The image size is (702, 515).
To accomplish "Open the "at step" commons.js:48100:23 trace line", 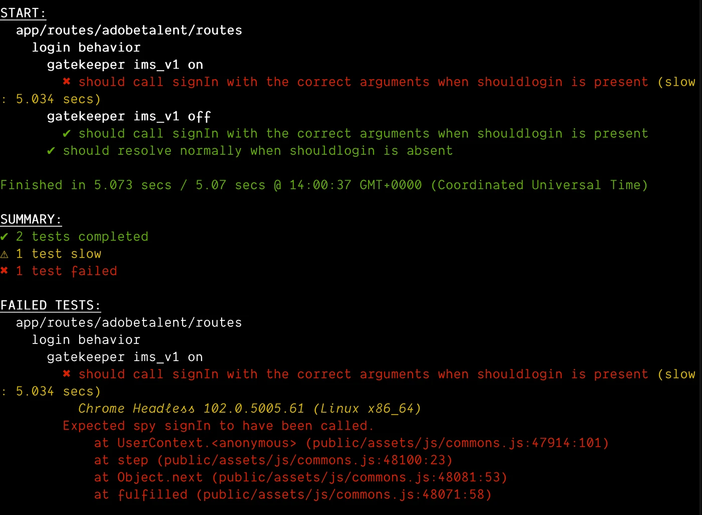I will point(273,460).
